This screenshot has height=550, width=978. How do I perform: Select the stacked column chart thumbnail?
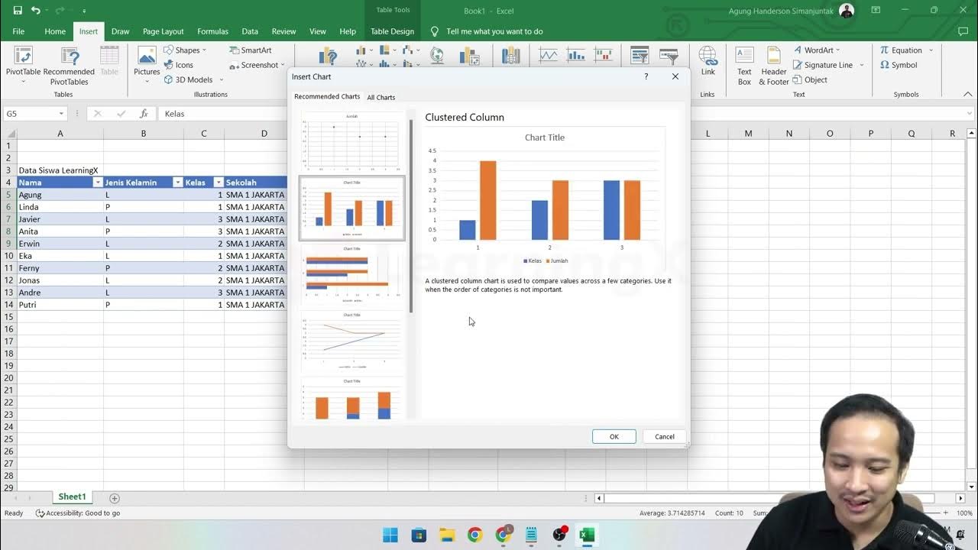click(351, 398)
